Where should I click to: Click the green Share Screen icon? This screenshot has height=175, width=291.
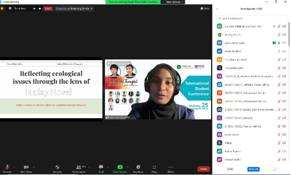[120, 168]
